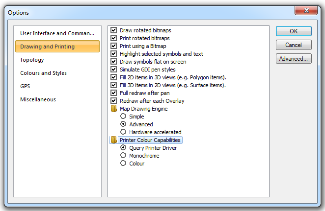
Task: Go to the GPS options page
Action: point(26,86)
